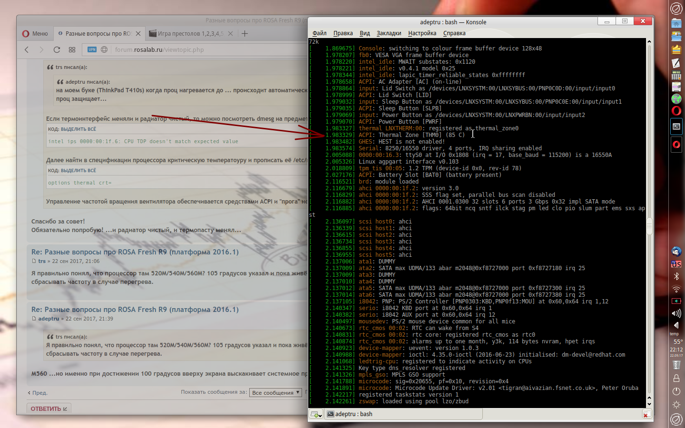Open ROSA launcher at top of panel

tap(676, 9)
